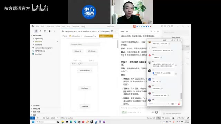Viewport: 221px width, 124px height.
Task: Click the Upload UI diagram node
Action: (x=78, y=51)
